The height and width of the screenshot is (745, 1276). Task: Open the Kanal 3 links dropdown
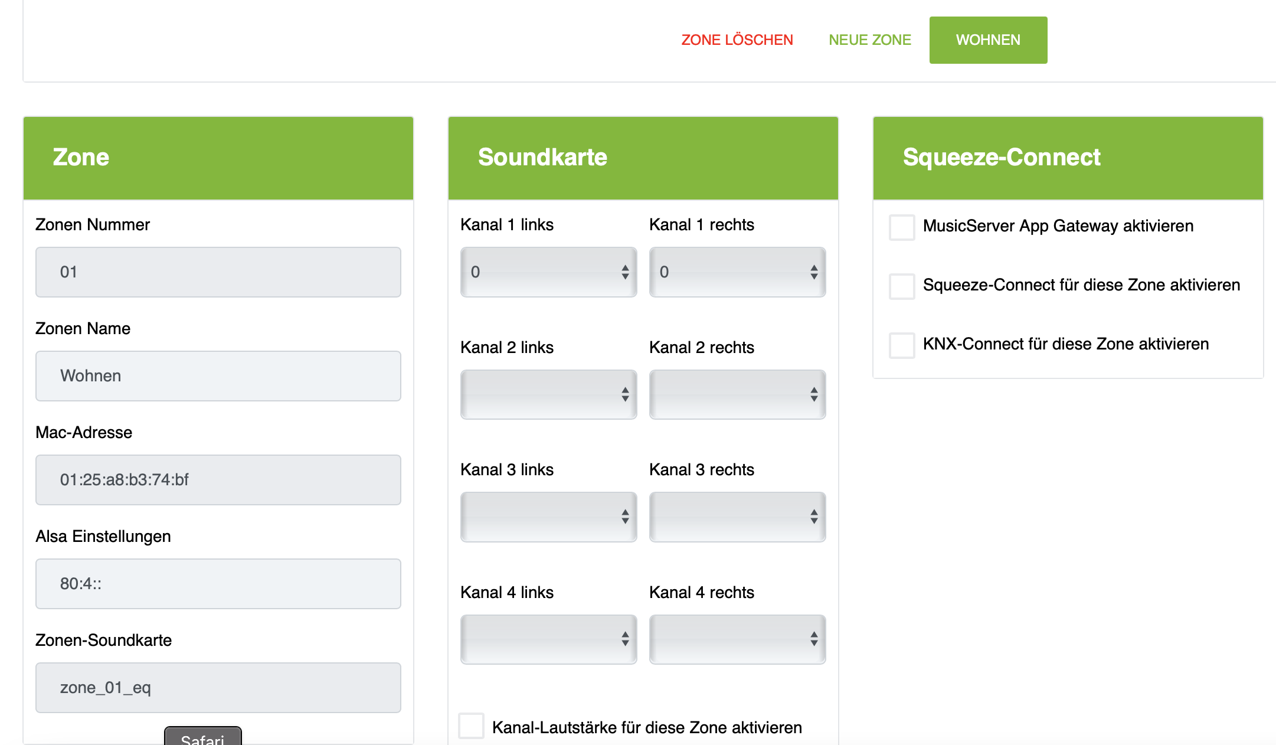click(548, 517)
